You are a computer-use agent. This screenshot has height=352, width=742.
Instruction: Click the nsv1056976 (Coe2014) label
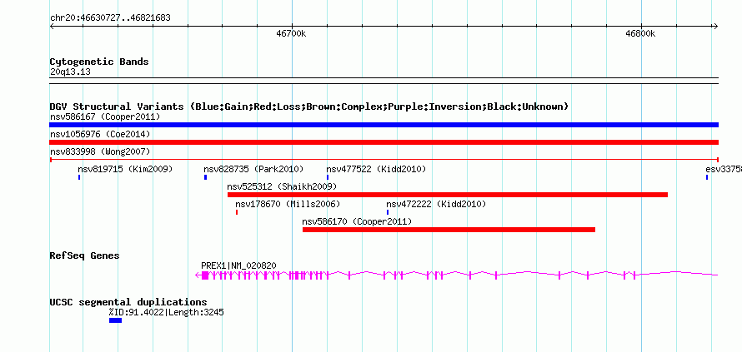(x=100, y=134)
